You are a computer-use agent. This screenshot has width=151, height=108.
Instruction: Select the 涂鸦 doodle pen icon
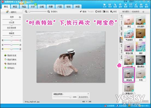(136, 5)
